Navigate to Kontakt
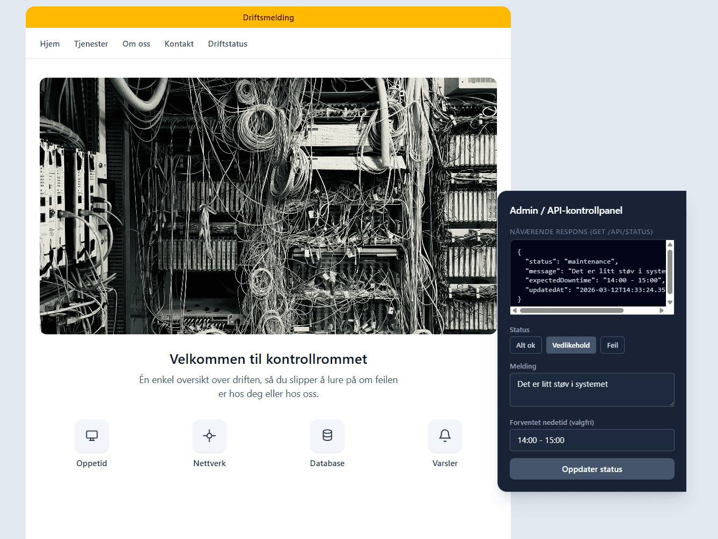Screen dimensions: 718x539 pyautogui.click(x=179, y=44)
